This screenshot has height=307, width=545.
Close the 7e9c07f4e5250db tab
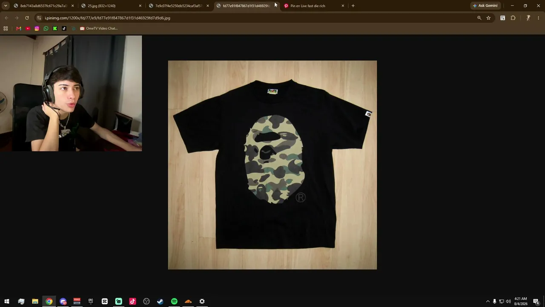(208, 6)
